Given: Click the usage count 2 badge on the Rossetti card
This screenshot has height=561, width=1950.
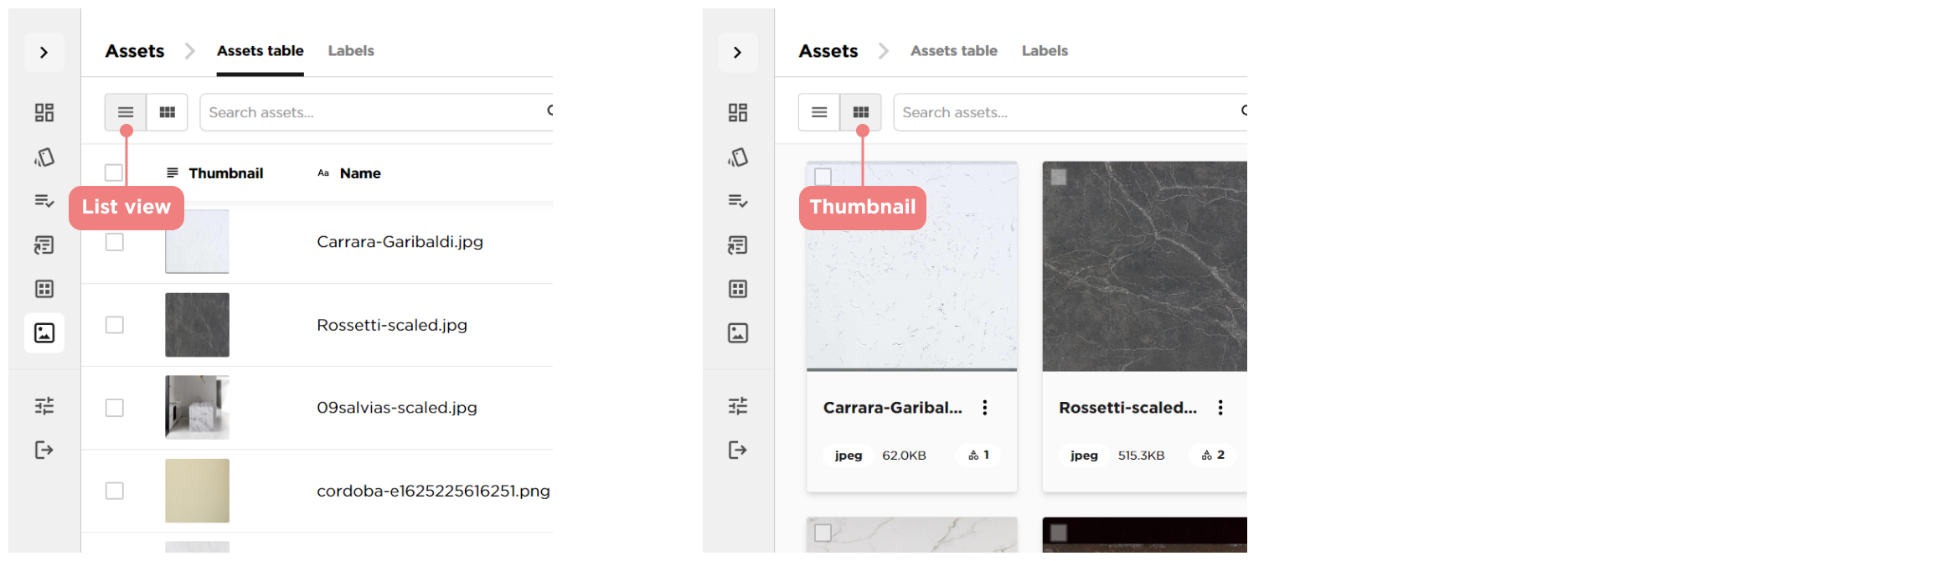Looking at the screenshot, I should [1213, 455].
